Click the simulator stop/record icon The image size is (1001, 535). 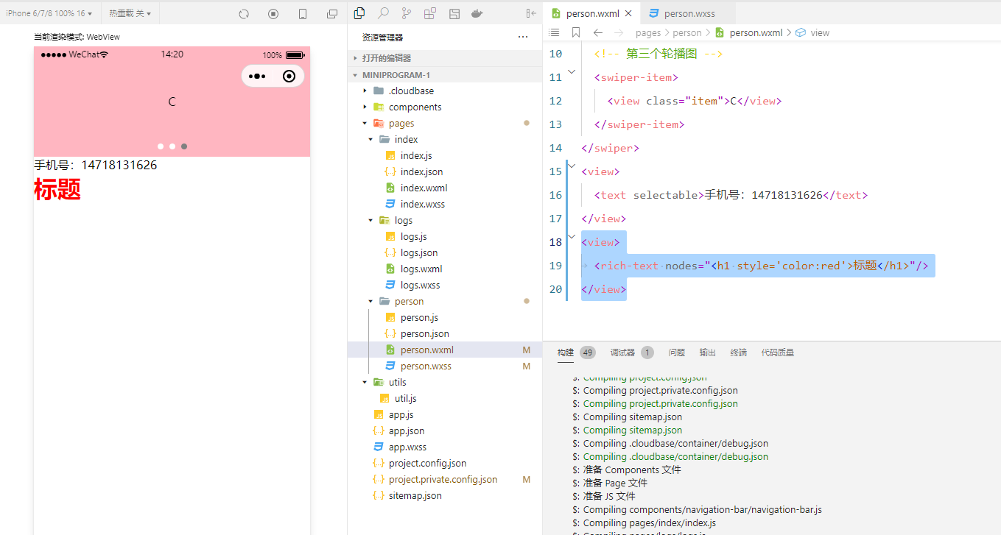coord(273,14)
